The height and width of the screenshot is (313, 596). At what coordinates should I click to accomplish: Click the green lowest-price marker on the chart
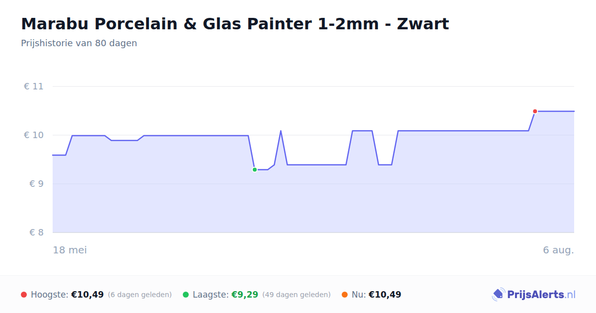point(255,170)
